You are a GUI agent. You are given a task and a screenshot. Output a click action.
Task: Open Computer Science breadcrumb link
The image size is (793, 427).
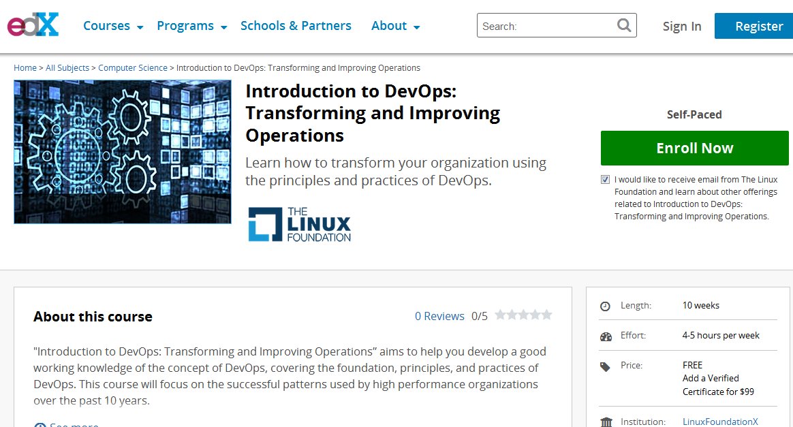(x=132, y=67)
